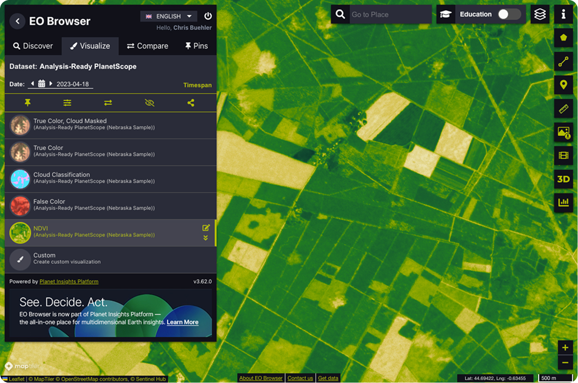Open the map layers panel
The height and width of the screenshot is (383, 578).
[x=540, y=14]
